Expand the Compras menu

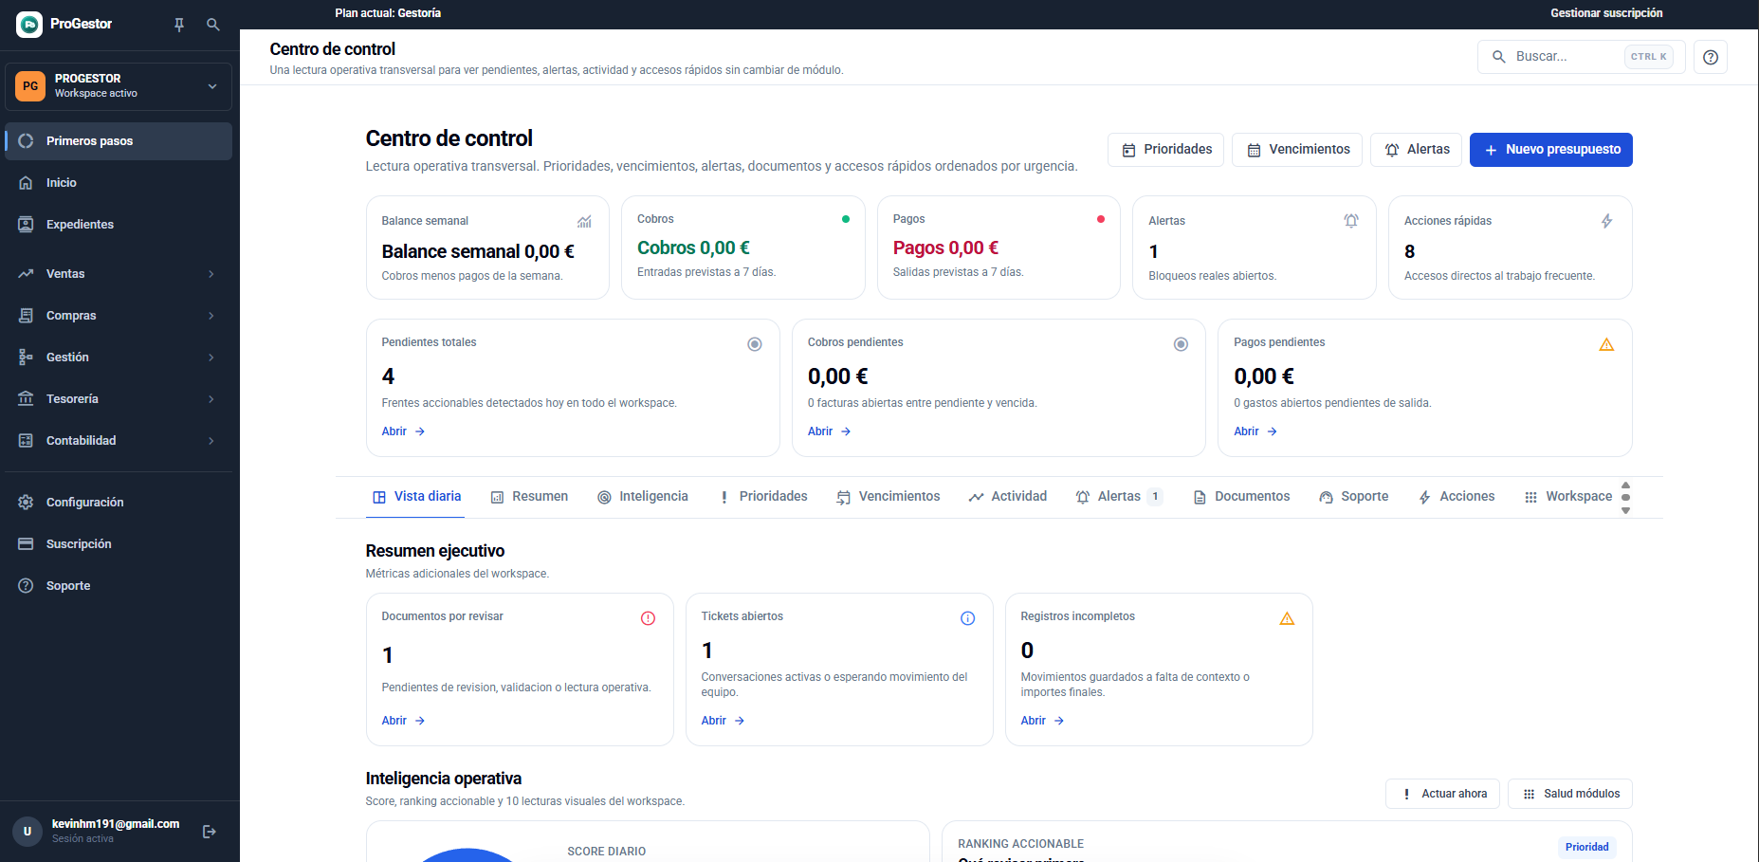pyautogui.click(x=119, y=316)
